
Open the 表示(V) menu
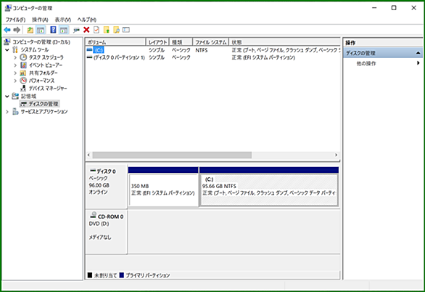tap(63, 20)
